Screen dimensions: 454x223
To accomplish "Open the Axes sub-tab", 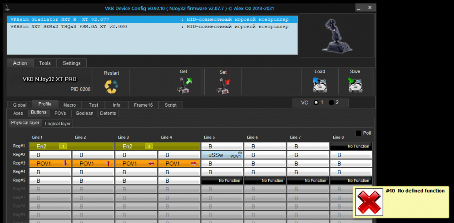I will pos(18,114).
